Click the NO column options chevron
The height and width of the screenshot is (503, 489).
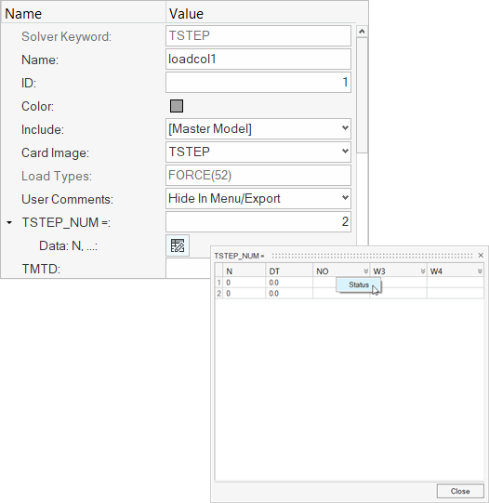coord(365,271)
